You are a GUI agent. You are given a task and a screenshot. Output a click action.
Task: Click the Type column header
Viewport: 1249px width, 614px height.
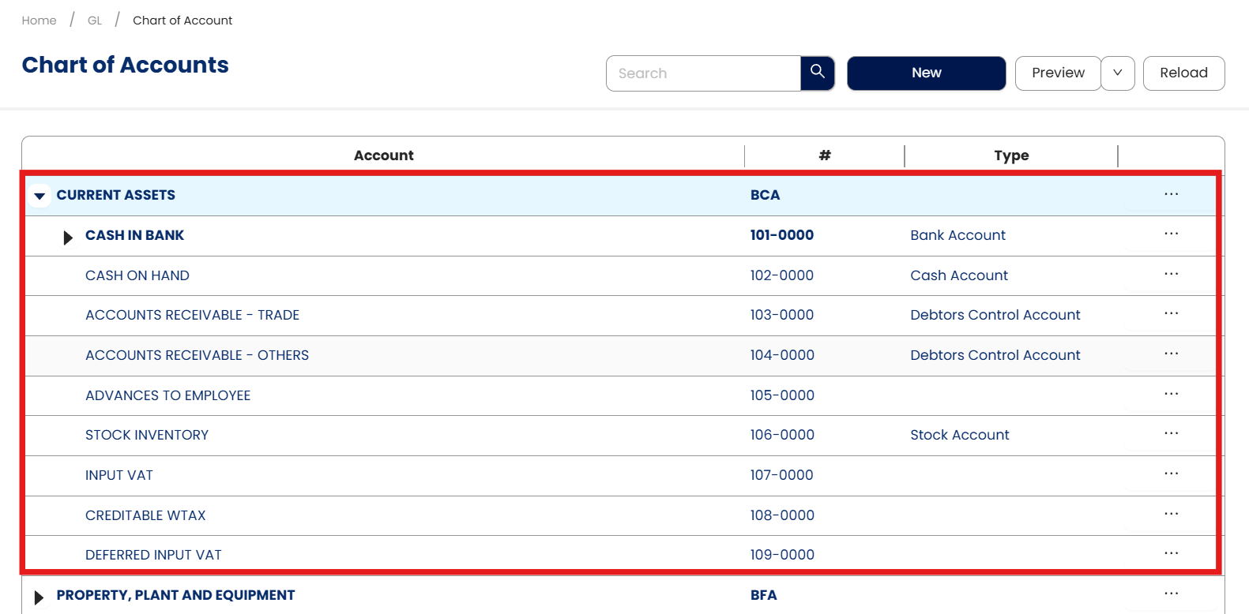click(1011, 155)
